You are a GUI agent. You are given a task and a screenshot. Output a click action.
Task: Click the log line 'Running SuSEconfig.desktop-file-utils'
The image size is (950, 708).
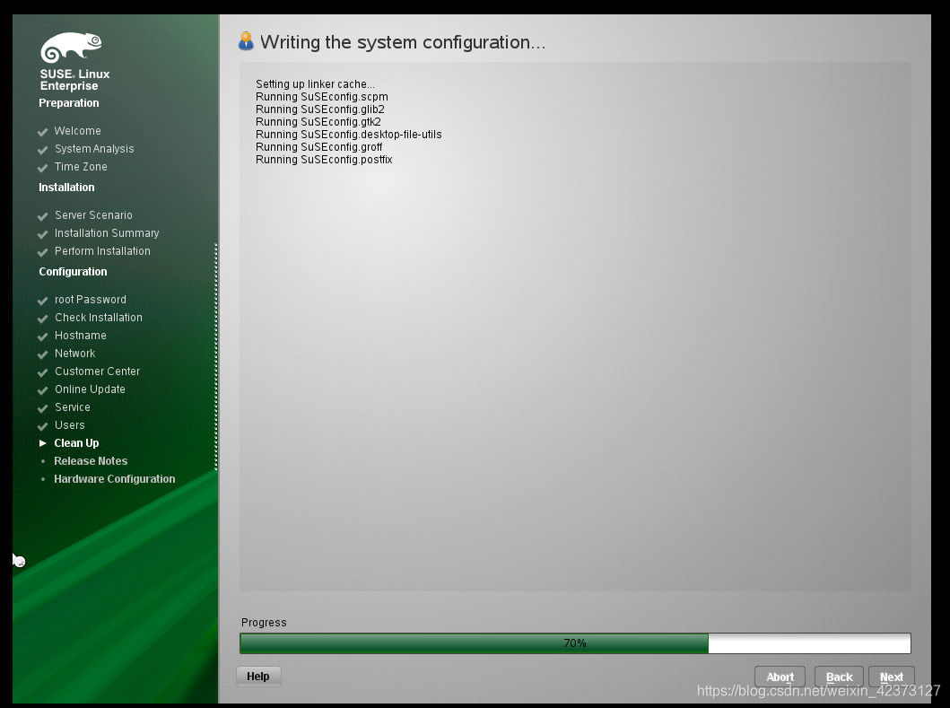[x=348, y=135]
